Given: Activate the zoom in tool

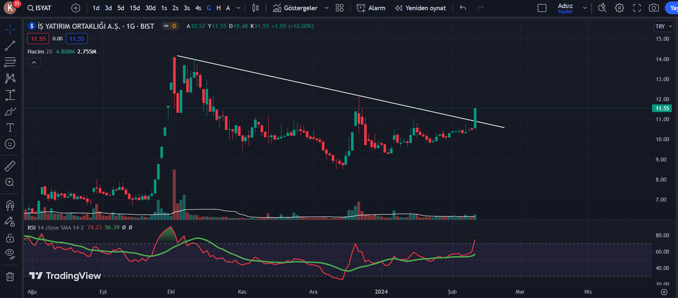Looking at the screenshot, I should click(x=10, y=182).
